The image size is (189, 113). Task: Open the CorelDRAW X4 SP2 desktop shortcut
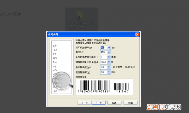coord(82,19)
